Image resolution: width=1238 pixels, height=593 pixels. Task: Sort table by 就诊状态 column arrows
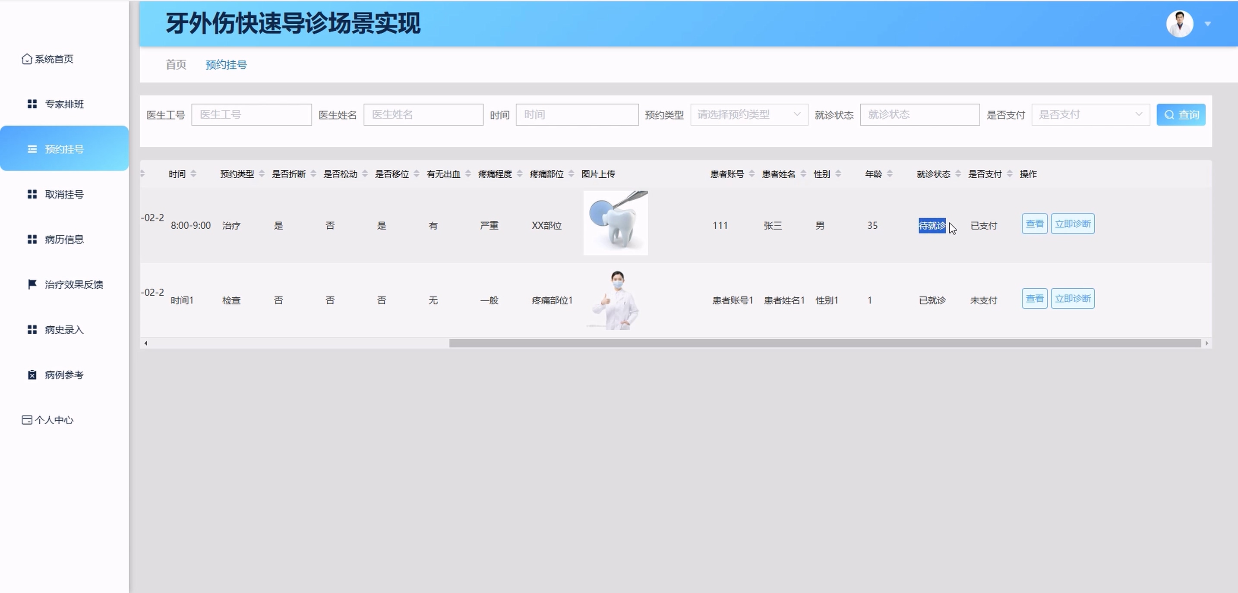(958, 174)
